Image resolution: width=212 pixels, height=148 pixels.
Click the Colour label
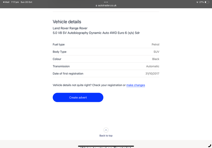tap(57, 59)
